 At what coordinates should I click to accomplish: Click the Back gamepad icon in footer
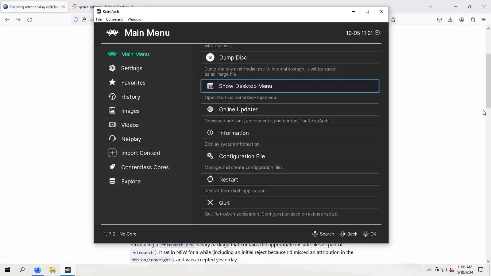(x=342, y=234)
